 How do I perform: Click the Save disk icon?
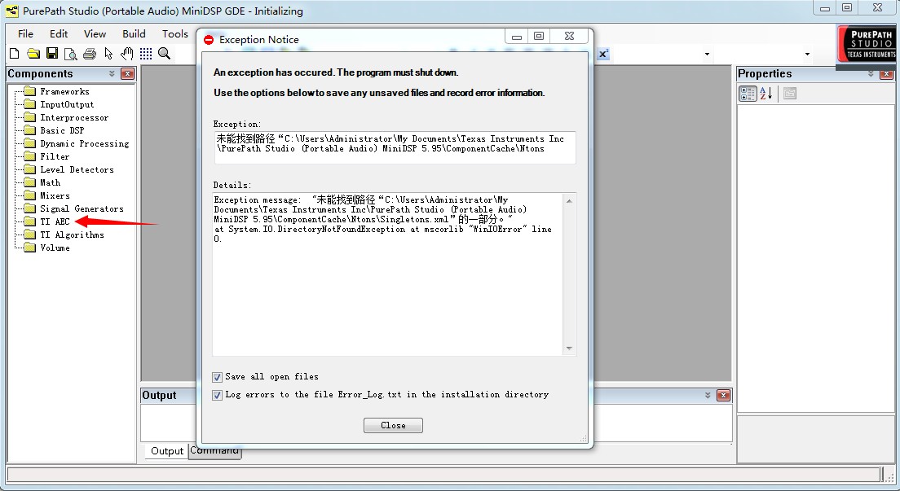[52, 54]
